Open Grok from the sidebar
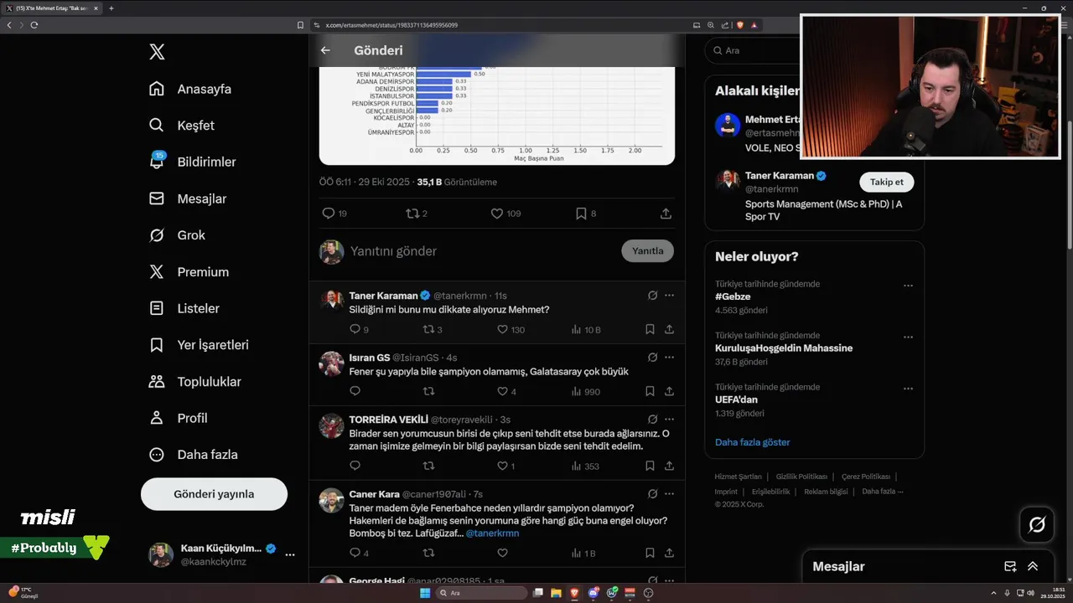The image size is (1073, 603). (177, 235)
